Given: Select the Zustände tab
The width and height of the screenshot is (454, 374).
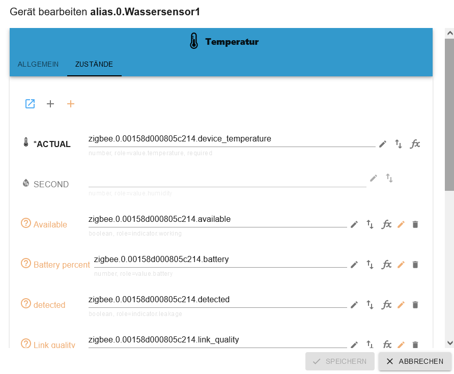Looking at the screenshot, I should (x=94, y=65).
